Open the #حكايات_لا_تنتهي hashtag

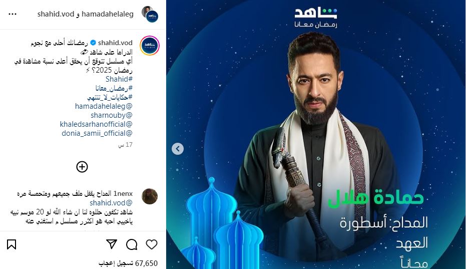coord(110,97)
